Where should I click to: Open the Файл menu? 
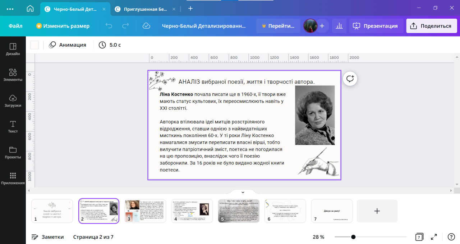[15, 26]
